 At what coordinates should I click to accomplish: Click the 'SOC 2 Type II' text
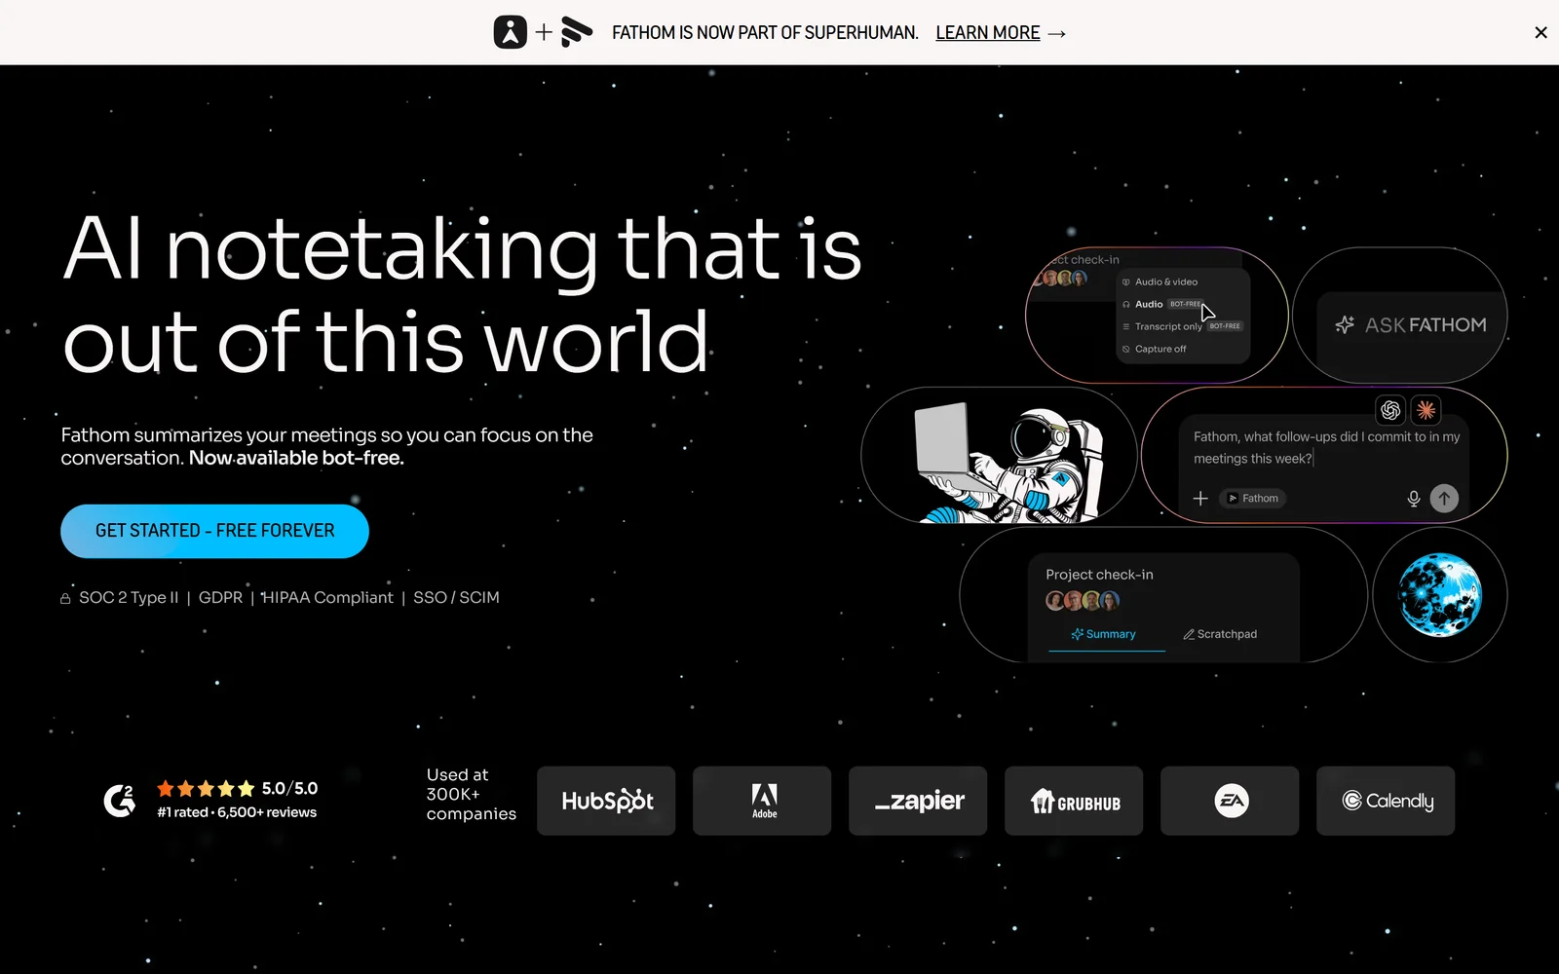click(129, 597)
